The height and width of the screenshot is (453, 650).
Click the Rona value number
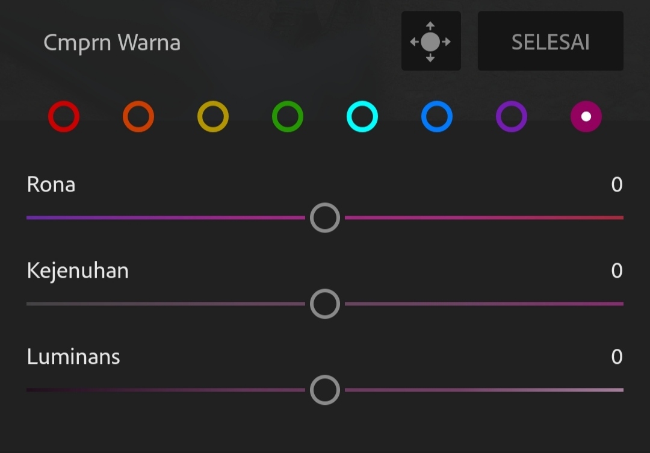point(616,184)
